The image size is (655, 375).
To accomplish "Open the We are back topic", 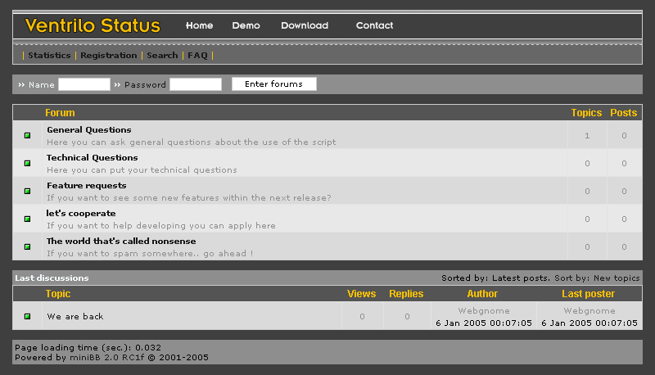I will pyautogui.click(x=75, y=317).
